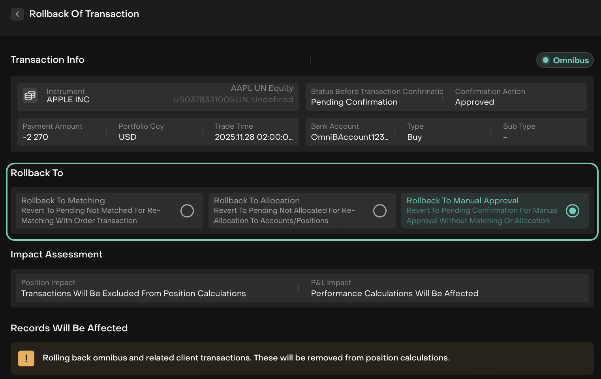Click the AAPL UN Equity ticker text
The height and width of the screenshot is (379, 601).
(262, 88)
